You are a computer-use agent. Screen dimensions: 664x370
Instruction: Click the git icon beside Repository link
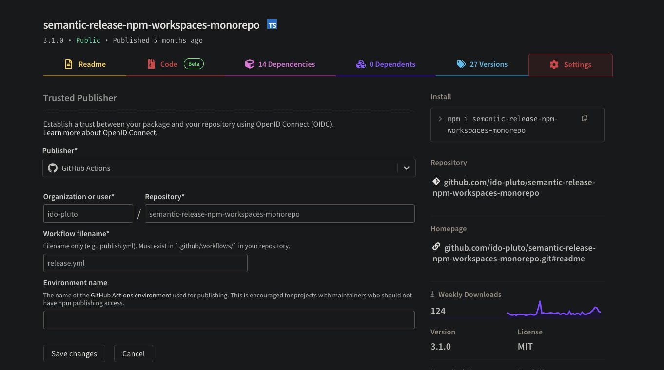tap(436, 182)
